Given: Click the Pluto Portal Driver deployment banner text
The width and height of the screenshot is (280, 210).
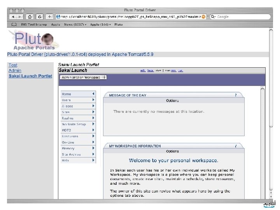Looking at the screenshot, I should 80,54.
